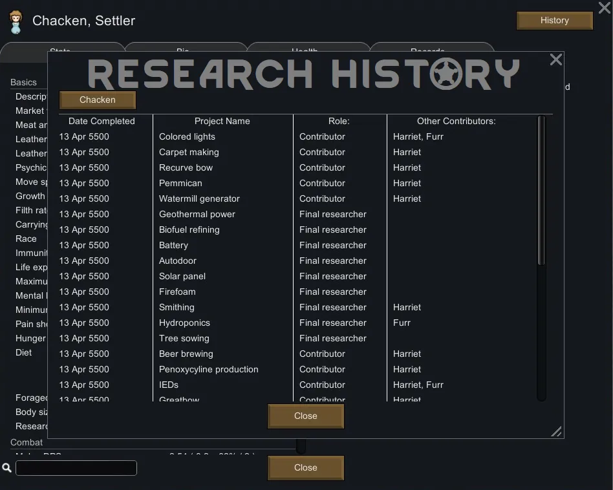Click Chacken's settler portrait icon
Viewport: 613px width, 490px height.
click(16, 21)
